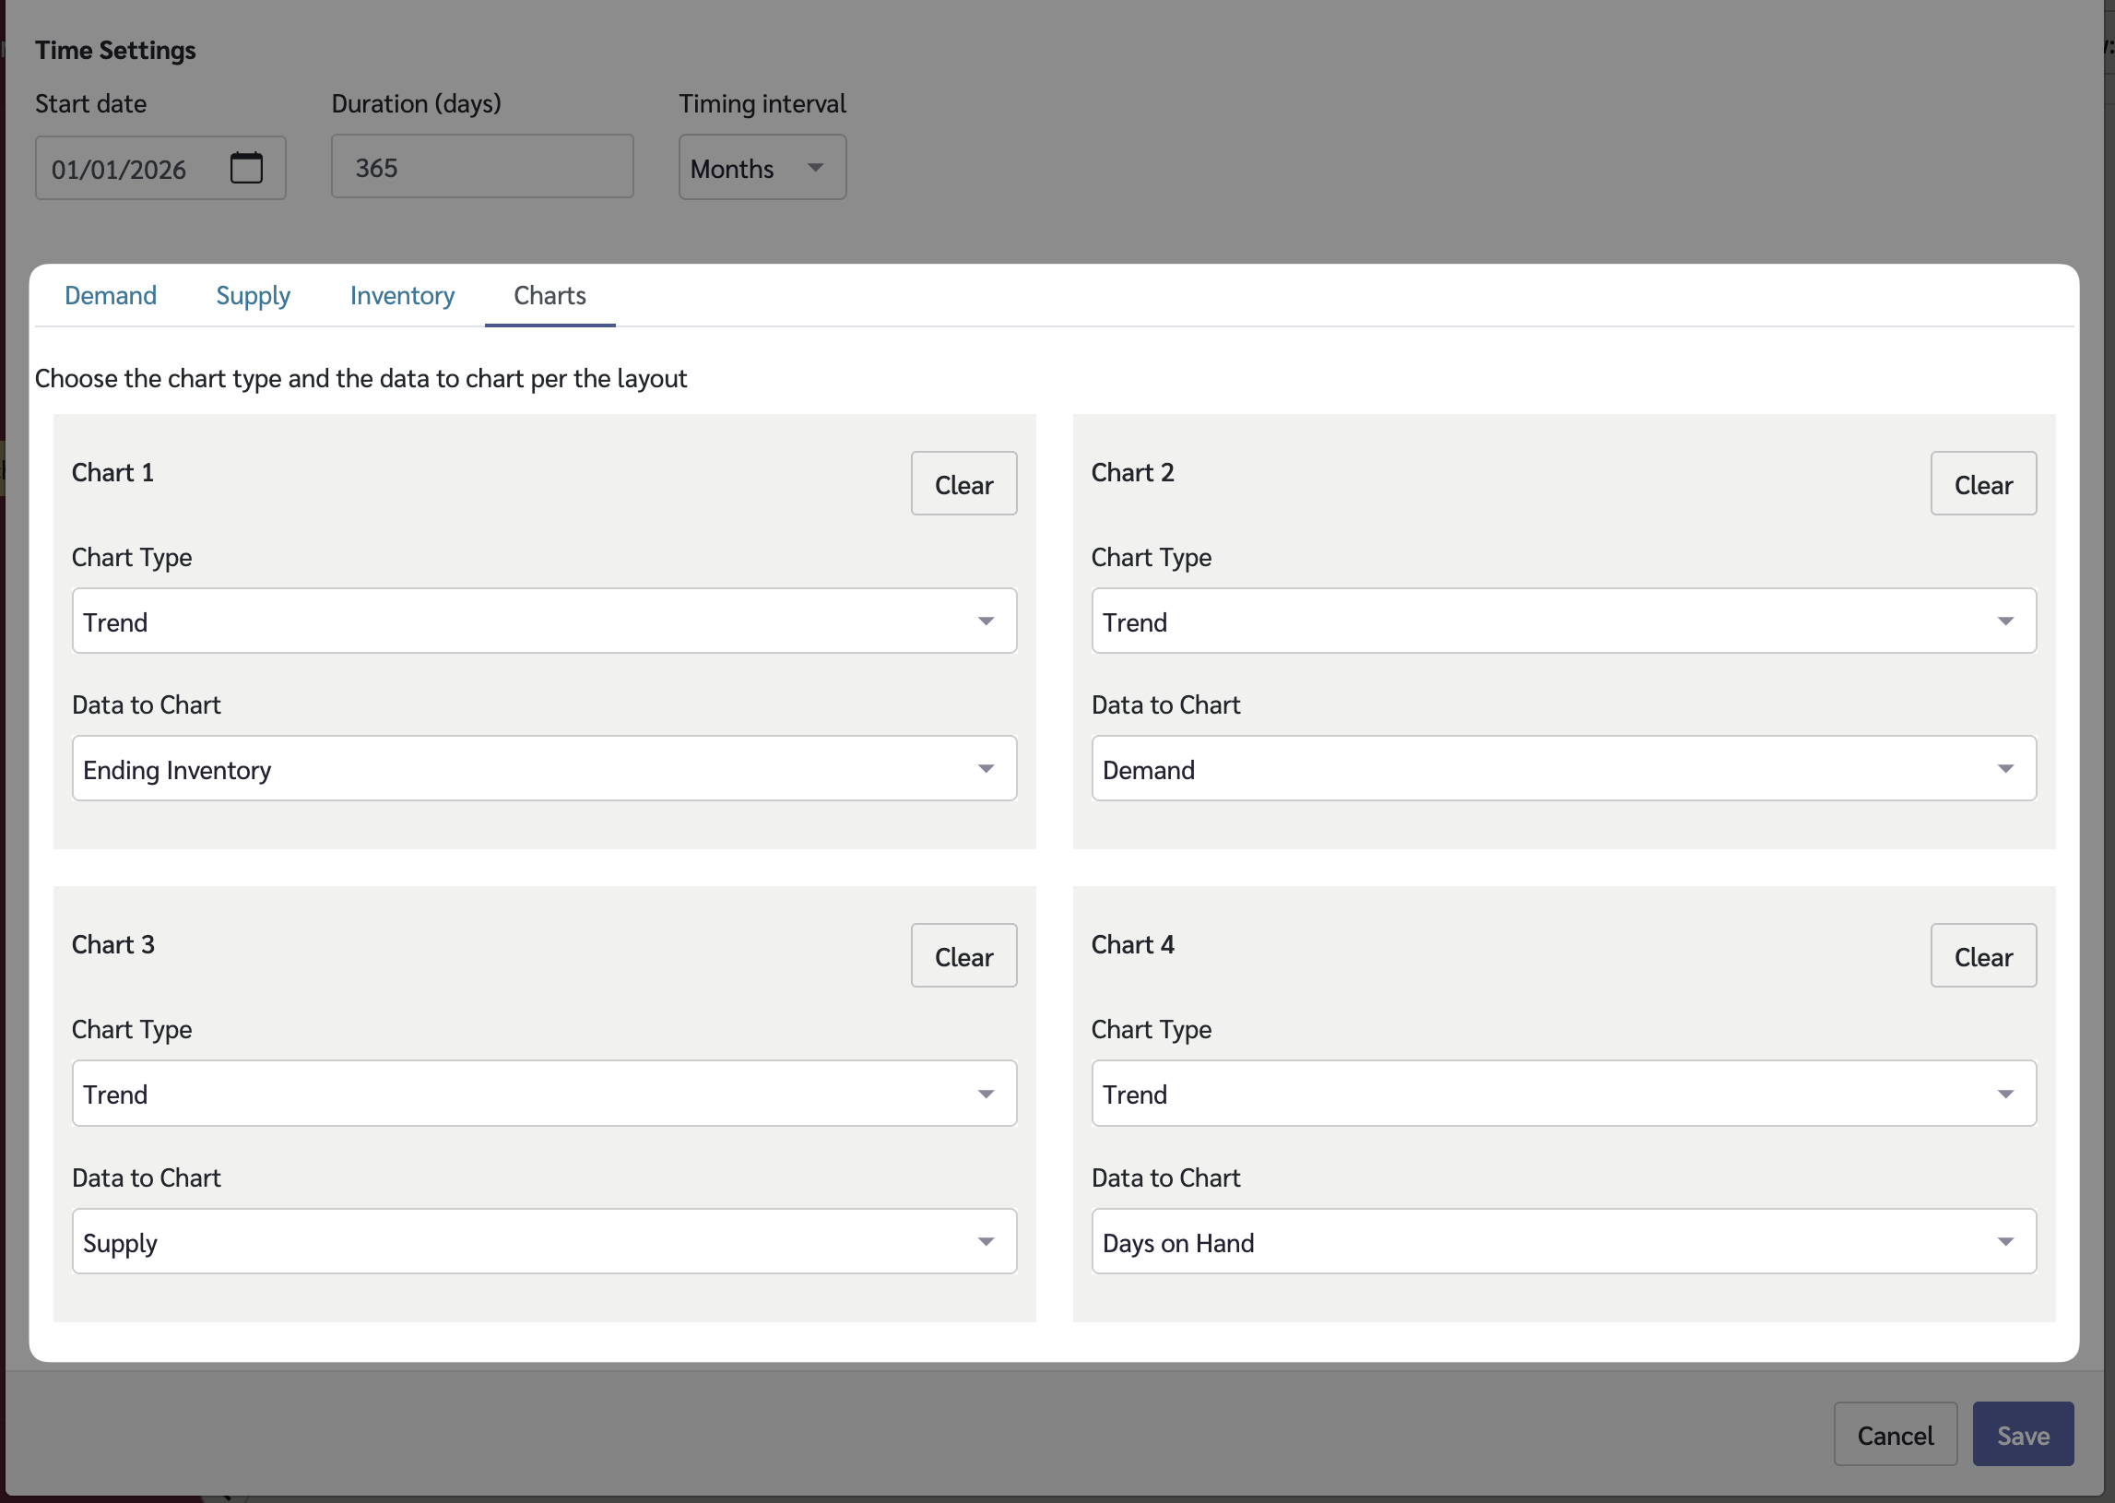Open the Inventory tab
The height and width of the screenshot is (1503, 2115).
402,295
